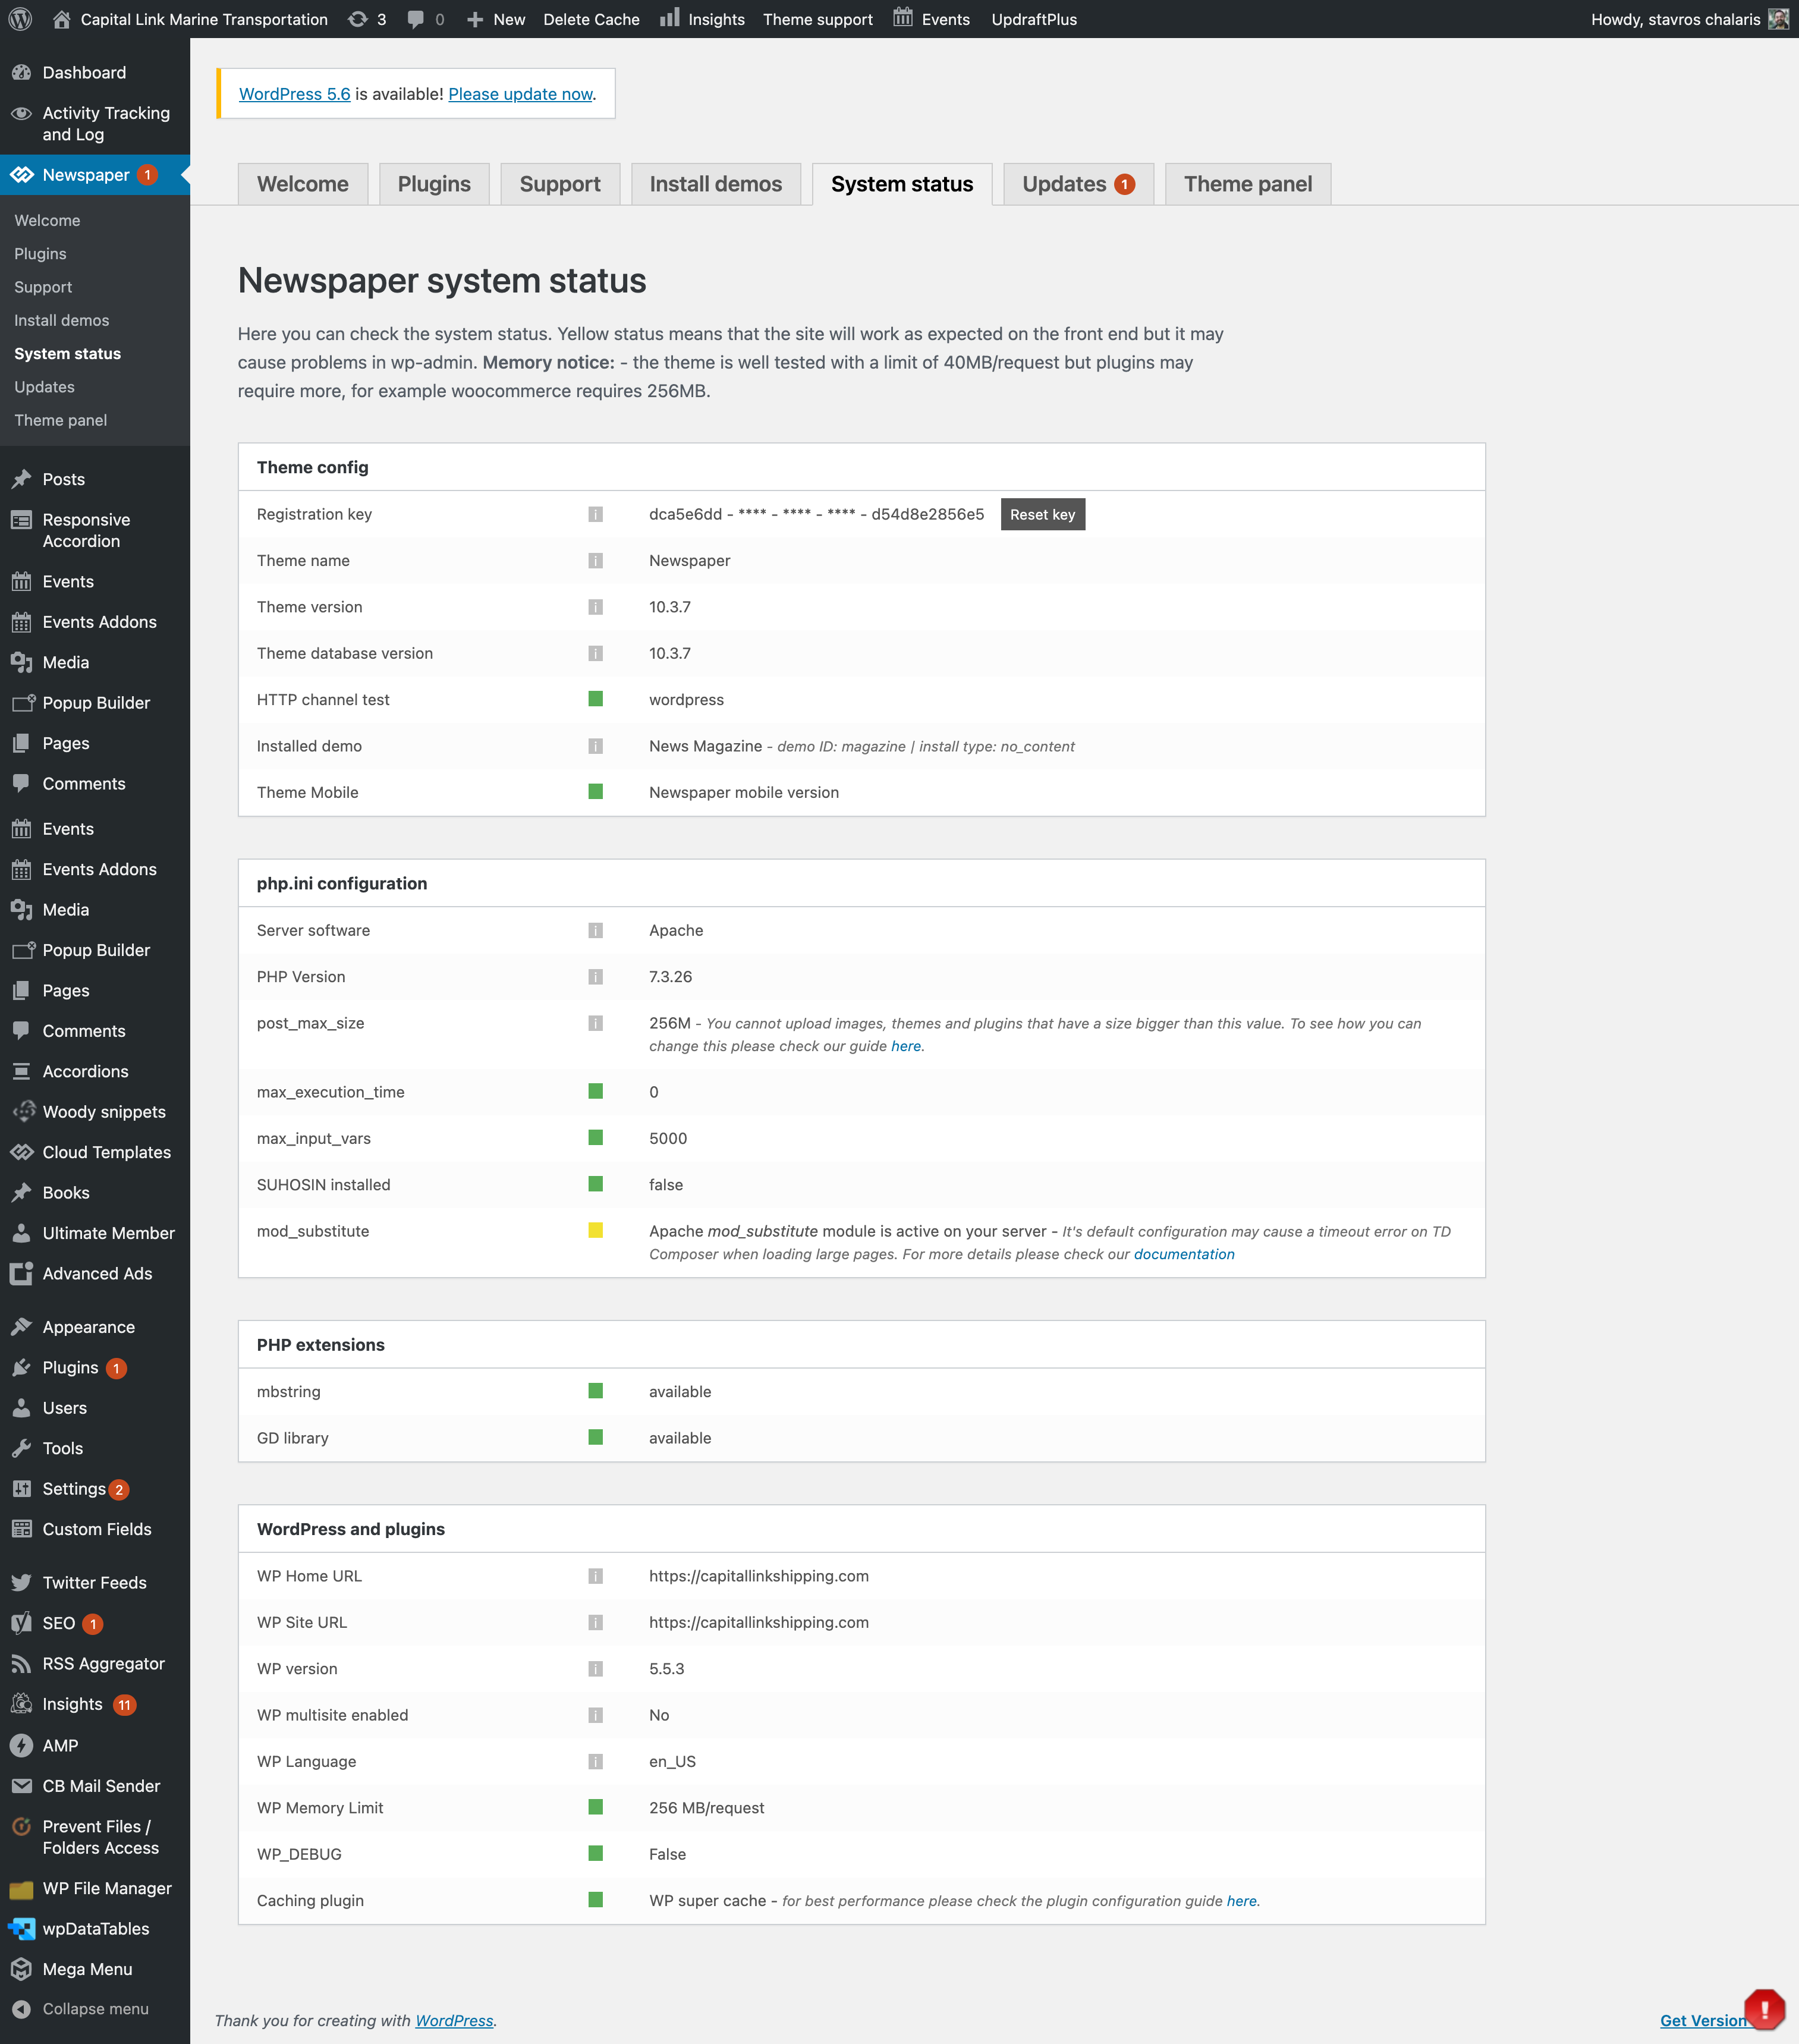The height and width of the screenshot is (2044, 1799).
Task: Open Prevent Files / Folders Access menu
Action: tap(95, 1837)
